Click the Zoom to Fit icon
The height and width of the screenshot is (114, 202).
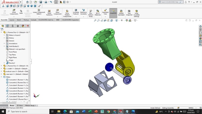coord(95,21)
